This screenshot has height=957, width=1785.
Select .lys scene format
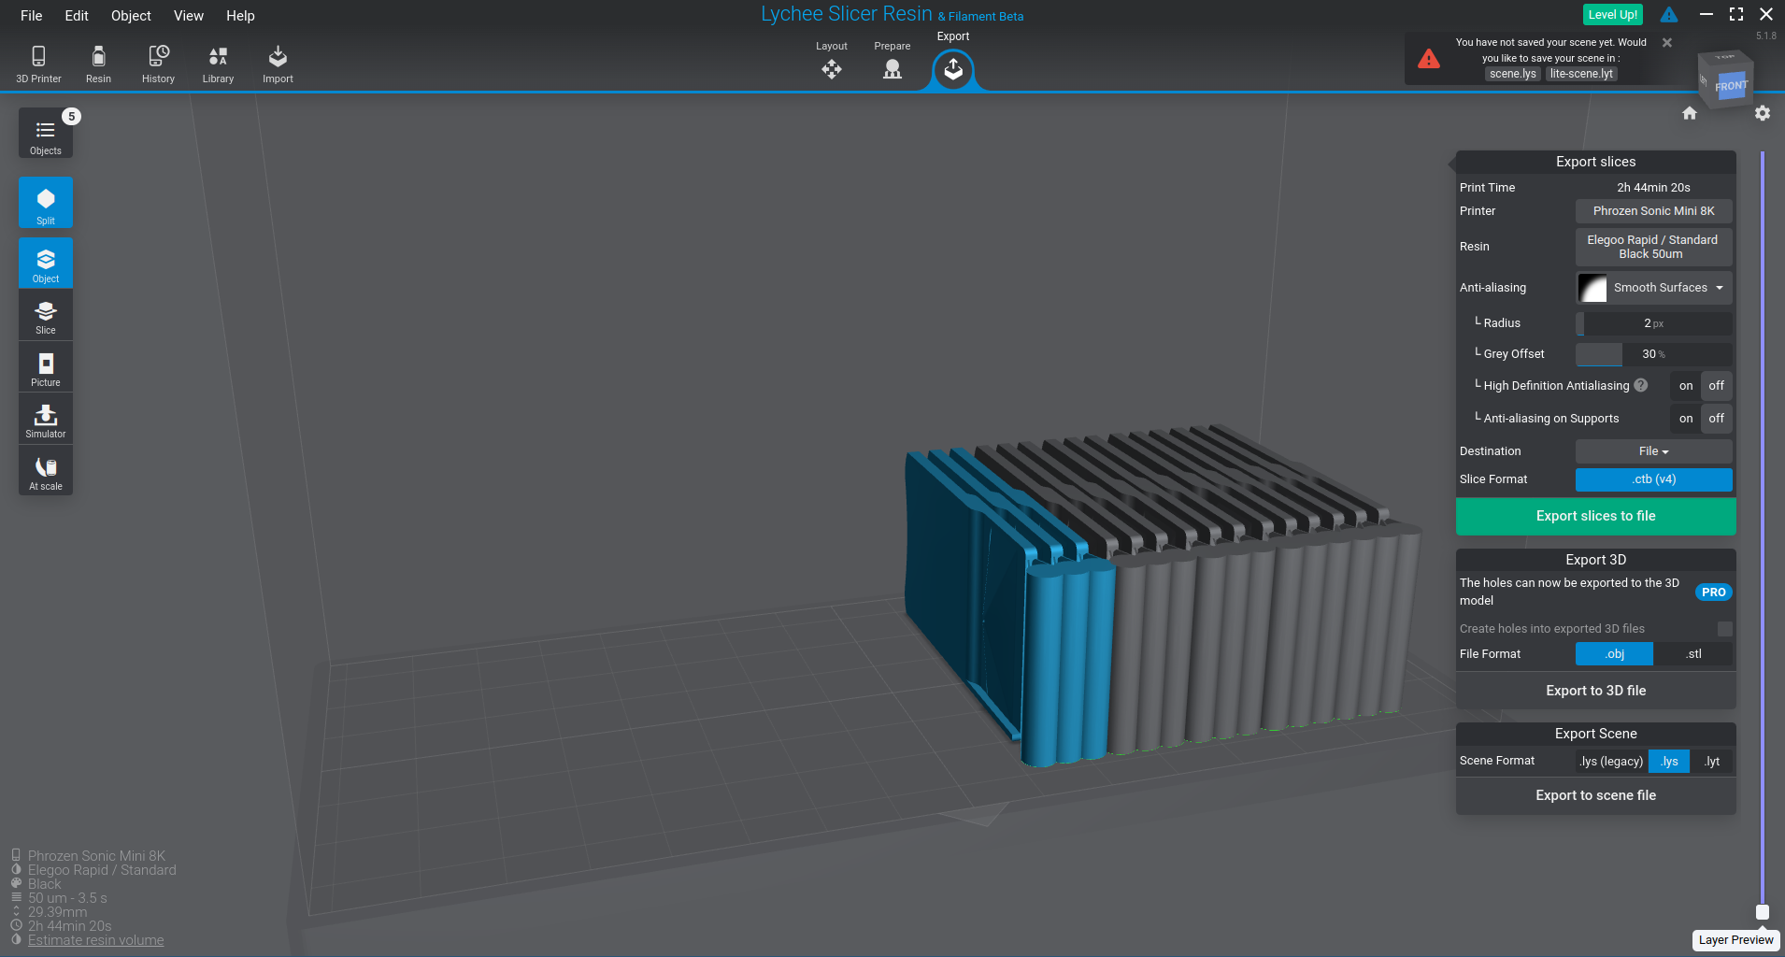pos(1669,762)
